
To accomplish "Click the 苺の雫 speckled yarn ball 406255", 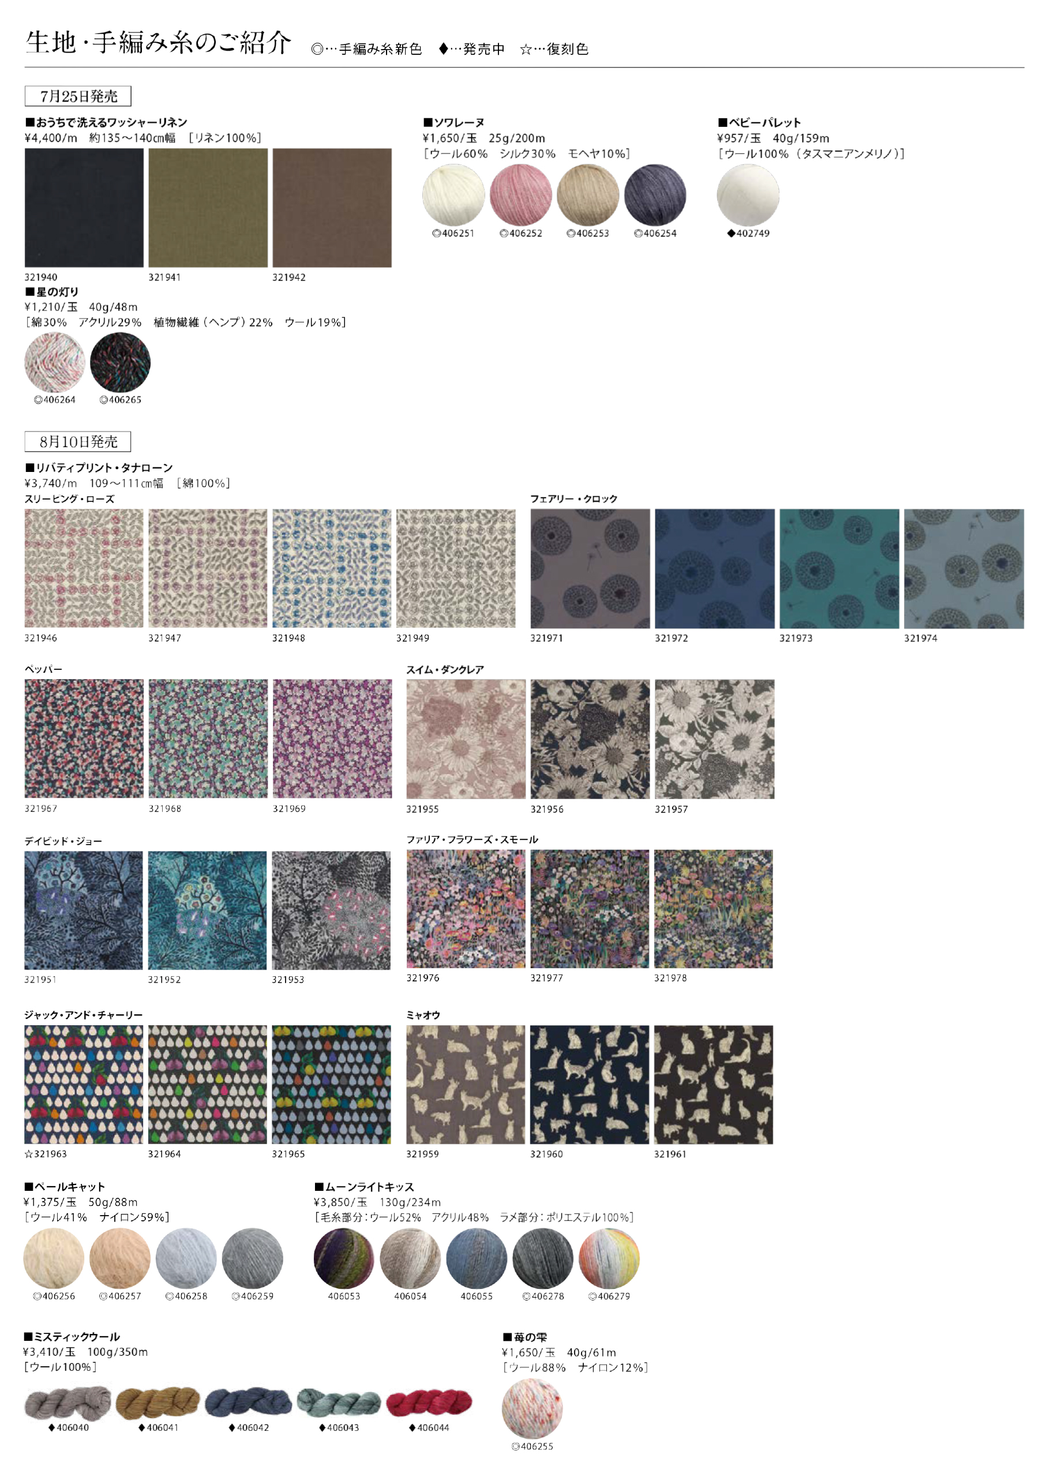I will pos(532,1408).
